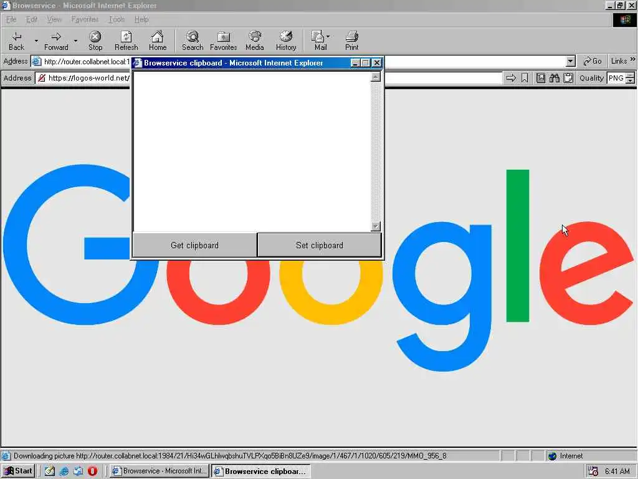Switch to Browservice - Microsoft Int... taskbar button
The width and height of the screenshot is (638, 479).
point(159,471)
